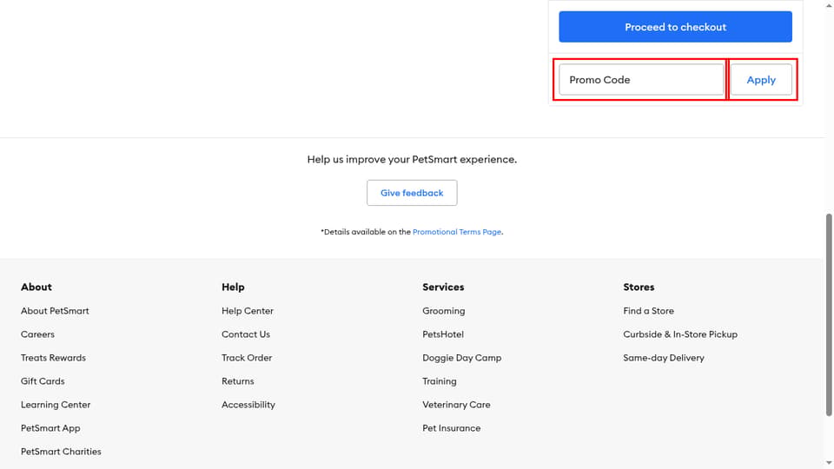Open PetSmart App link
This screenshot has width=834, height=469.
(50, 428)
